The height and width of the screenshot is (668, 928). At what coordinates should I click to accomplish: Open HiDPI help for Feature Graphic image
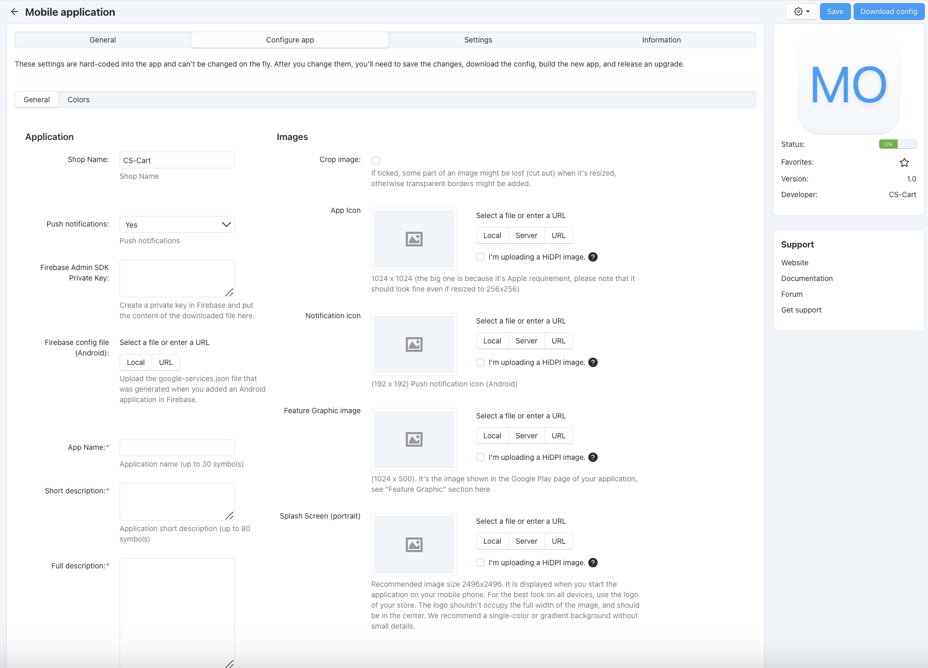(593, 457)
